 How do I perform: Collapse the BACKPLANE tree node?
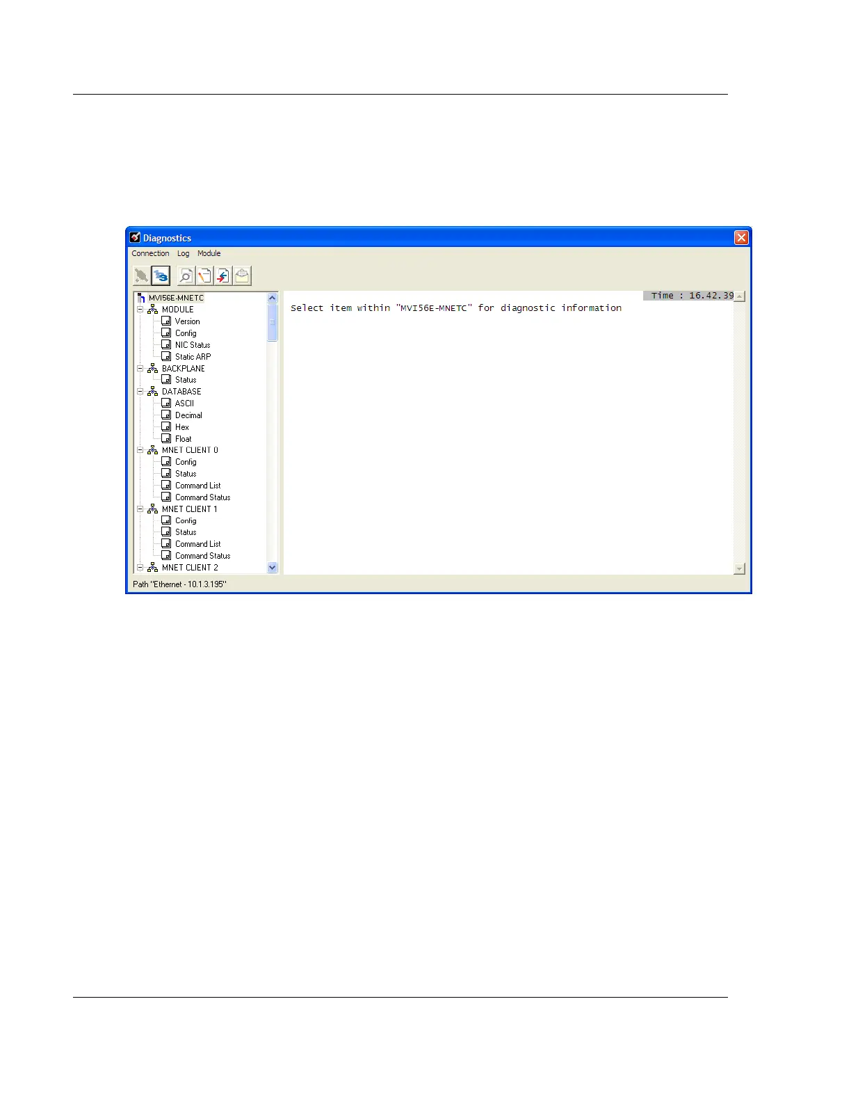[x=140, y=368]
